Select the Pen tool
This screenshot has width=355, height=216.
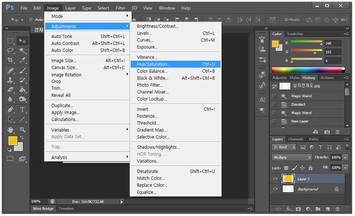[10, 110]
